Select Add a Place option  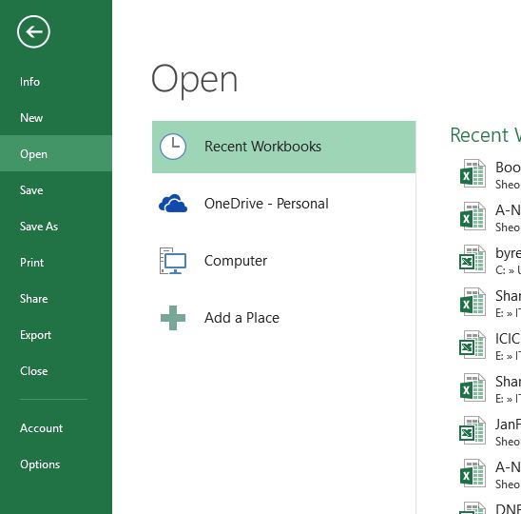point(283,318)
